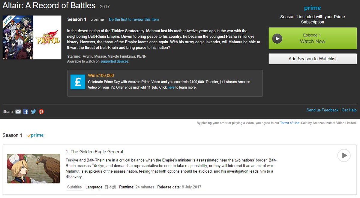Share on Twitter bird icon
Viewport: 360px width, 198px height.
tap(33, 111)
